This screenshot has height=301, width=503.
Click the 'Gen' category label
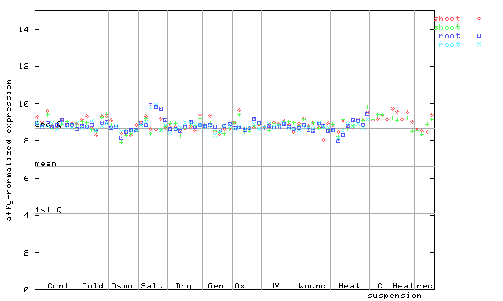[x=215, y=285]
